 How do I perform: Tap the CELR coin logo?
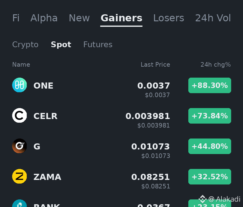(x=19, y=115)
